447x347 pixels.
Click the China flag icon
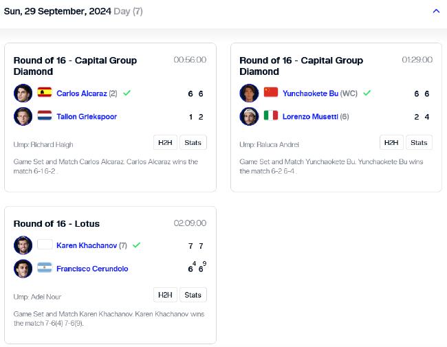pyautogui.click(x=271, y=92)
